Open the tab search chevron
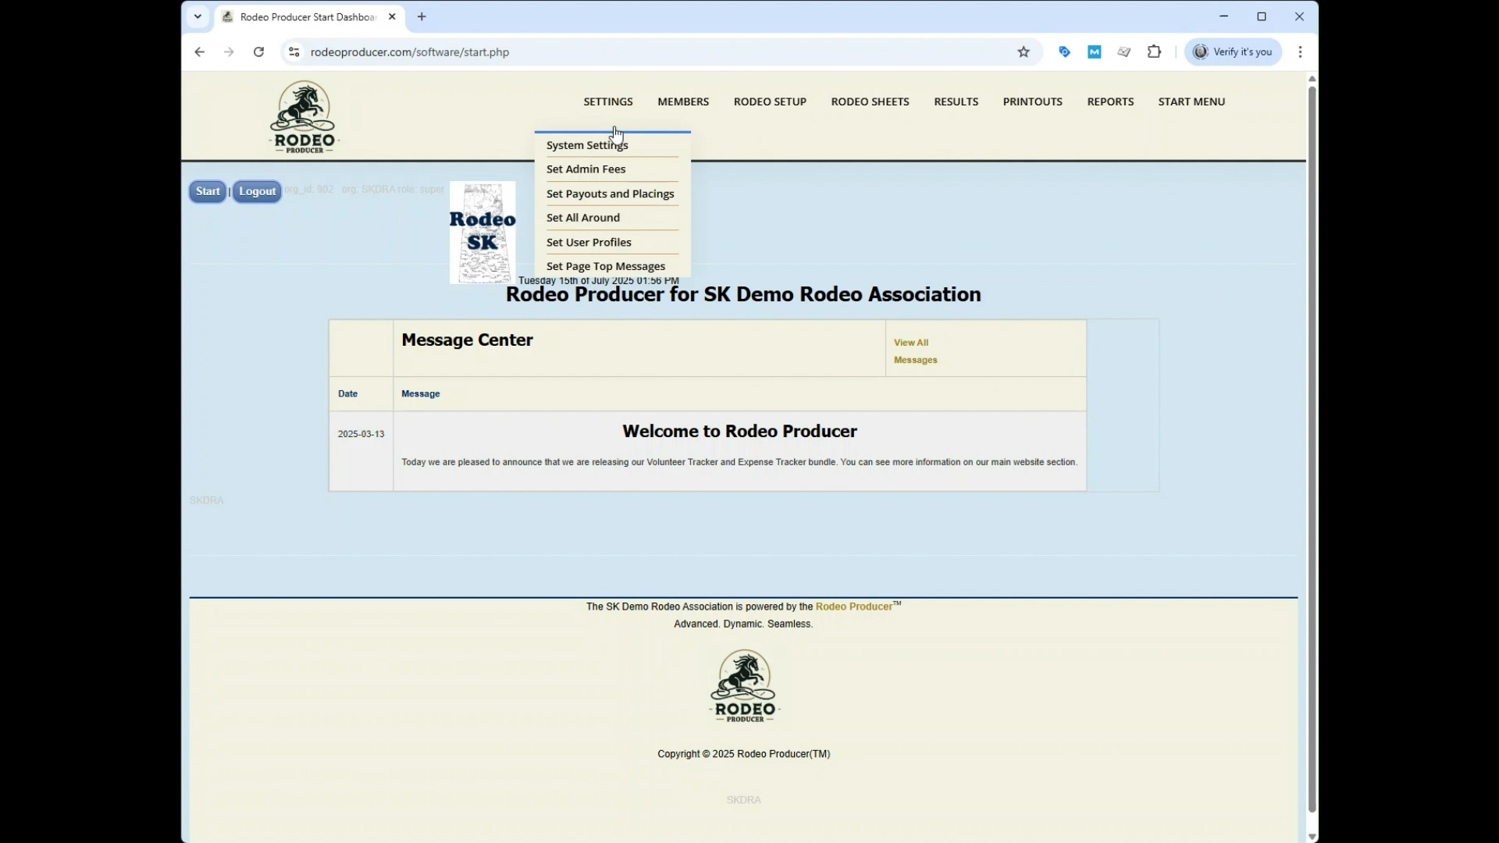The height and width of the screenshot is (843, 1499). click(198, 16)
